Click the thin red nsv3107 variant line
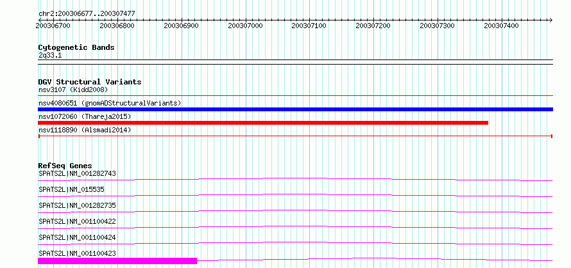This screenshot has width=571, height=268. click(x=295, y=96)
